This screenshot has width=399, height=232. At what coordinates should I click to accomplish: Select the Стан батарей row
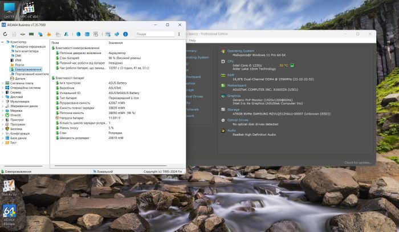118,58
